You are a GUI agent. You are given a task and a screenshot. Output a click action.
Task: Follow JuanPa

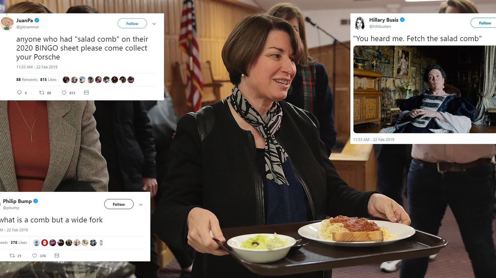[132, 23]
